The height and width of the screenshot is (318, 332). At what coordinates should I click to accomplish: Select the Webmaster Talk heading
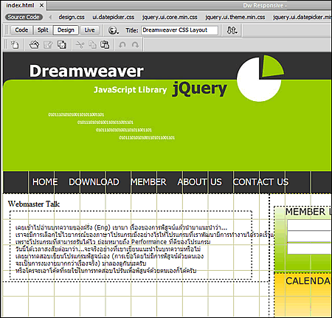coord(34,204)
